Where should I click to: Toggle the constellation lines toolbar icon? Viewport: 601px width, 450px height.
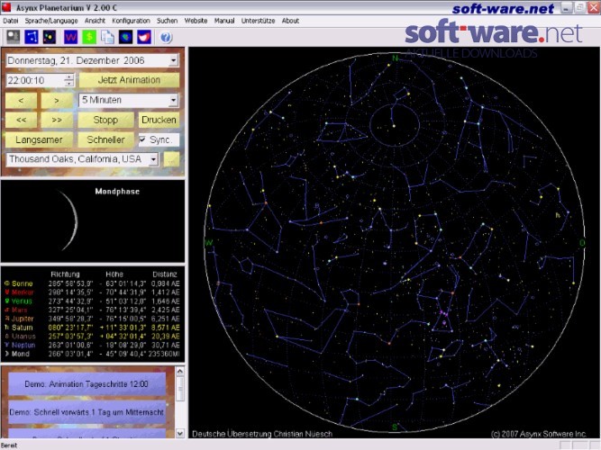coord(32,37)
